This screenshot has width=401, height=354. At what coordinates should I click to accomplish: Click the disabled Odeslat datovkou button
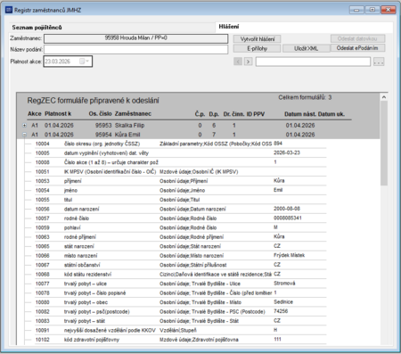click(357, 38)
